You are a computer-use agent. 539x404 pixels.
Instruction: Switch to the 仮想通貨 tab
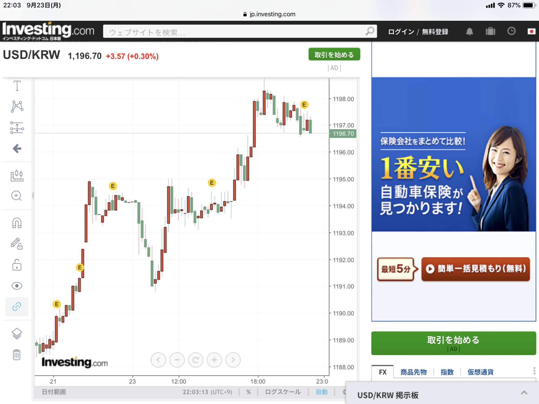[480, 372]
